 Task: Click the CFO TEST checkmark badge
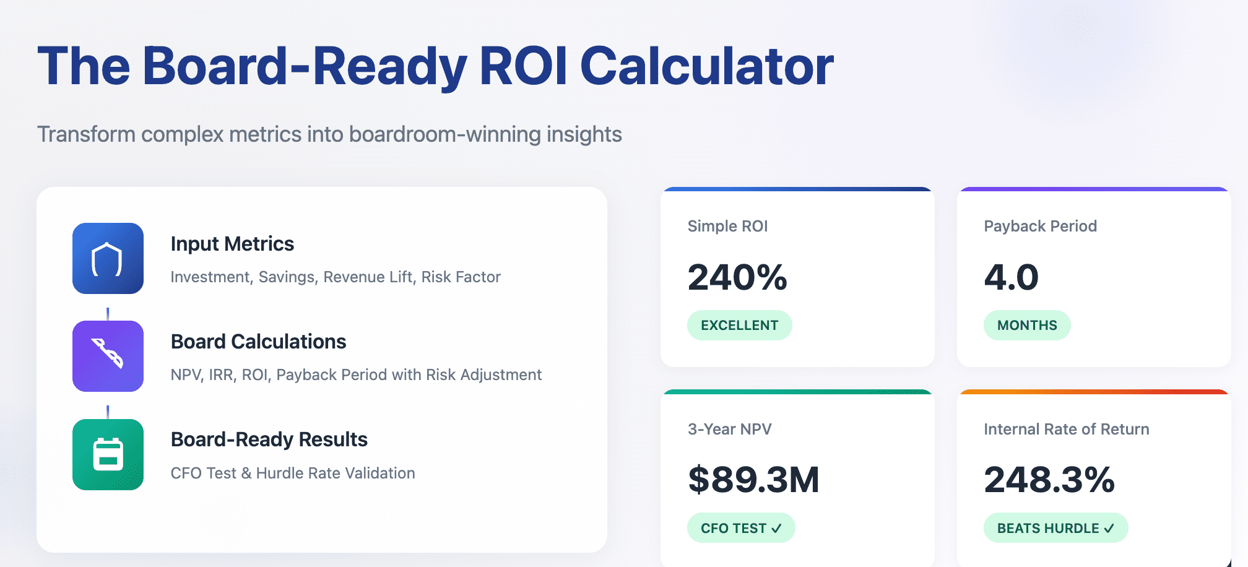(x=740, y=528)
